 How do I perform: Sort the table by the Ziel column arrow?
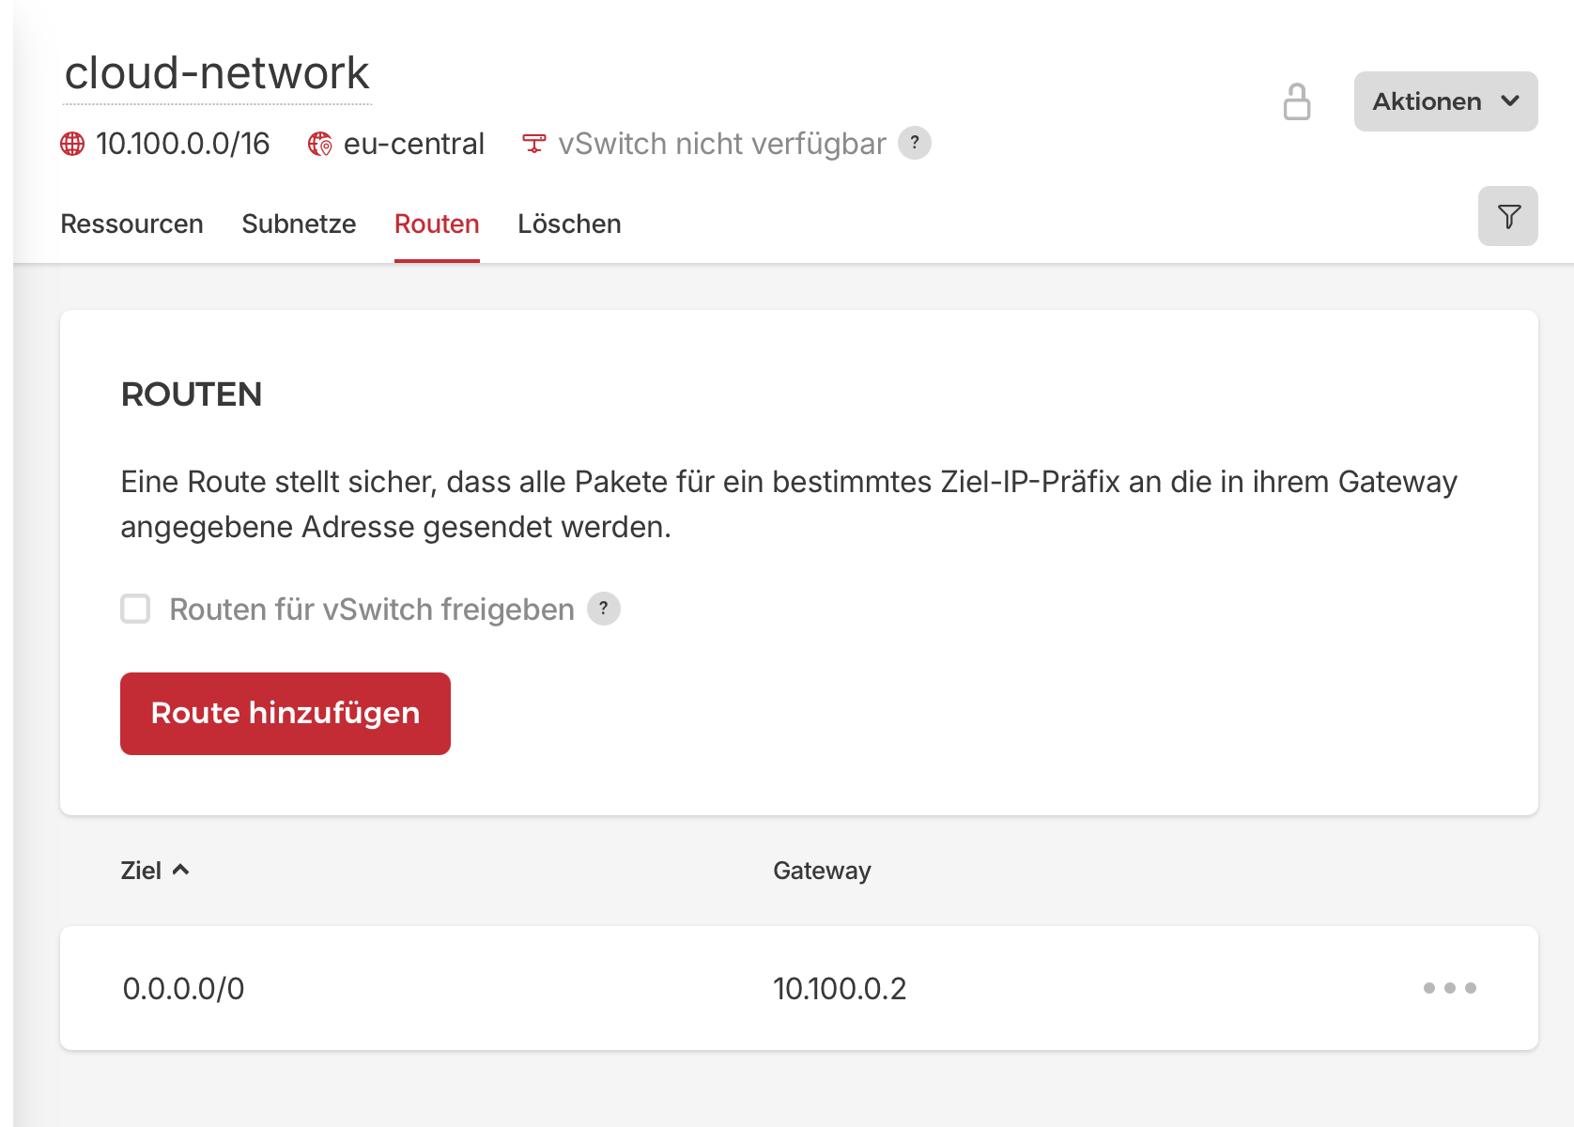tap(181, 870)
